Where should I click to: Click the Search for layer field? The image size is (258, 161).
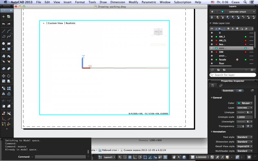point(233,75)
